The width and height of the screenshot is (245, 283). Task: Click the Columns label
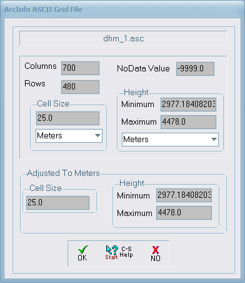[x=41, y=66]
